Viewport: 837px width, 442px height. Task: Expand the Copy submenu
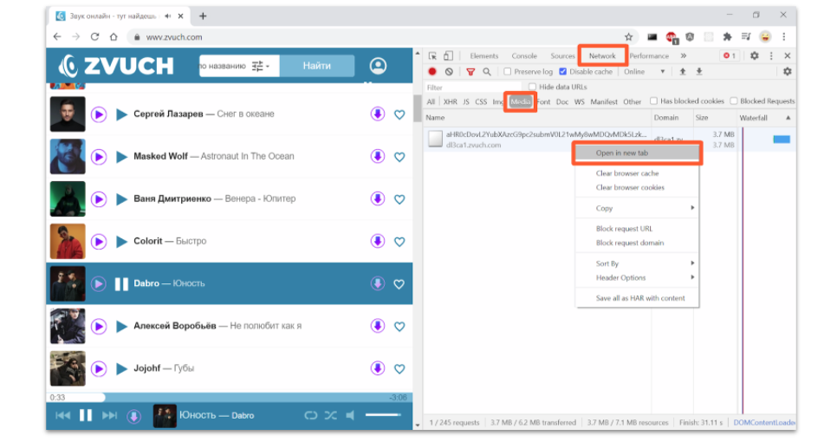(638, 208)
